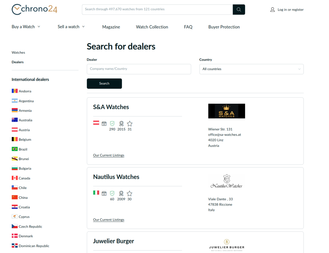Screen dimensions: 329x253
Task: Click the Nautilus Watches logo thumbnail
Action: click(227, 181)
